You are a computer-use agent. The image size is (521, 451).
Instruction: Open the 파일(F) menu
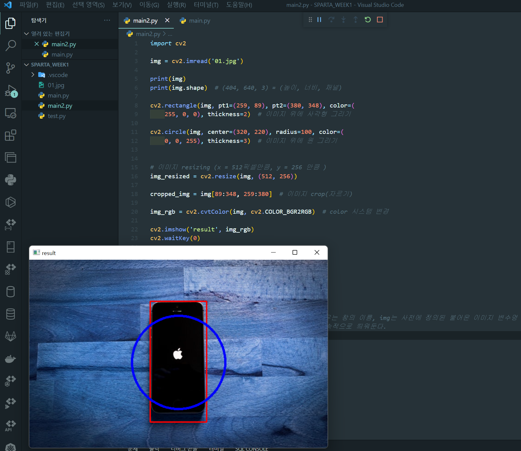[29, 5]
